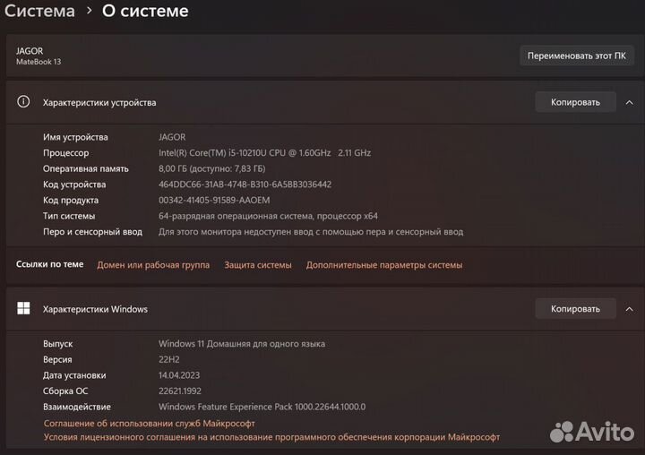Click the О системе breadcrumb title

point(145,11)
